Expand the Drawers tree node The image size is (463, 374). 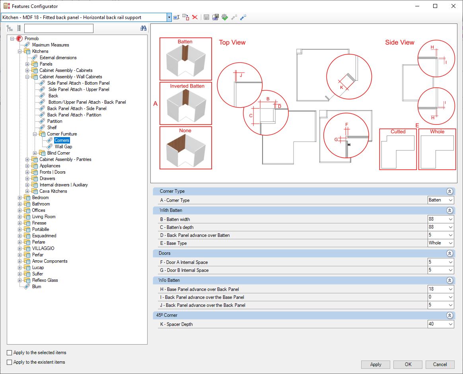click(27, 178)
